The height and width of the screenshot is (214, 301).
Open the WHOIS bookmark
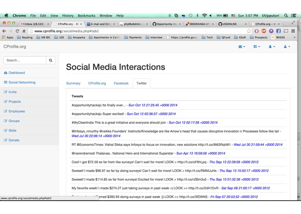pyautogui.click(x=278, y=37)
